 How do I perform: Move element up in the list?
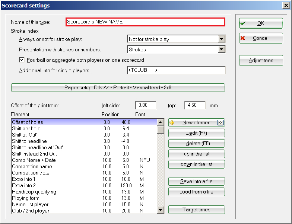tap(196, 154)
